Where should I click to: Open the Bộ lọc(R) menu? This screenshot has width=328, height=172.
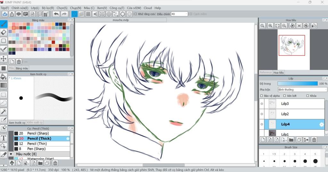tap(48, 8)
